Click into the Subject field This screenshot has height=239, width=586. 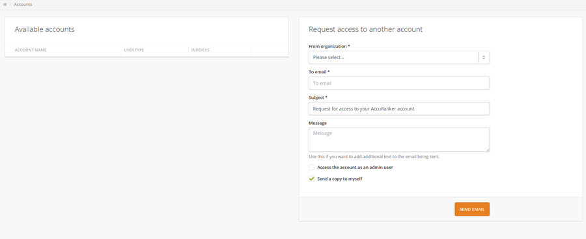(398, 108)
